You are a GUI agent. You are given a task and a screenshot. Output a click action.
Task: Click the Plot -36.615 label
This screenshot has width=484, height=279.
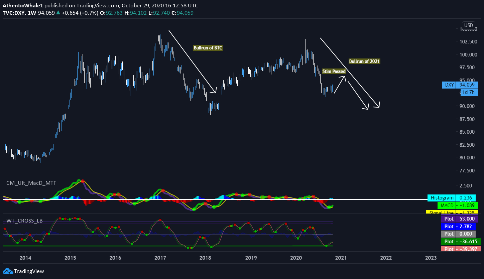(461, 241)
